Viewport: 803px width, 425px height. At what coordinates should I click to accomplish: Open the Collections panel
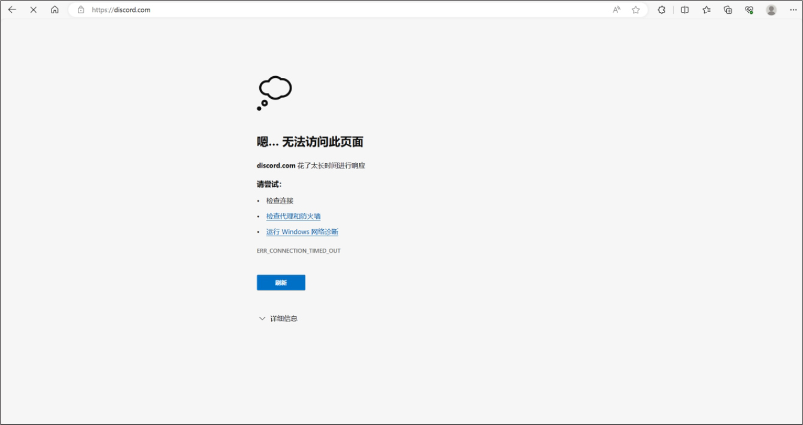pyautogui.click(x=728, y=10)
